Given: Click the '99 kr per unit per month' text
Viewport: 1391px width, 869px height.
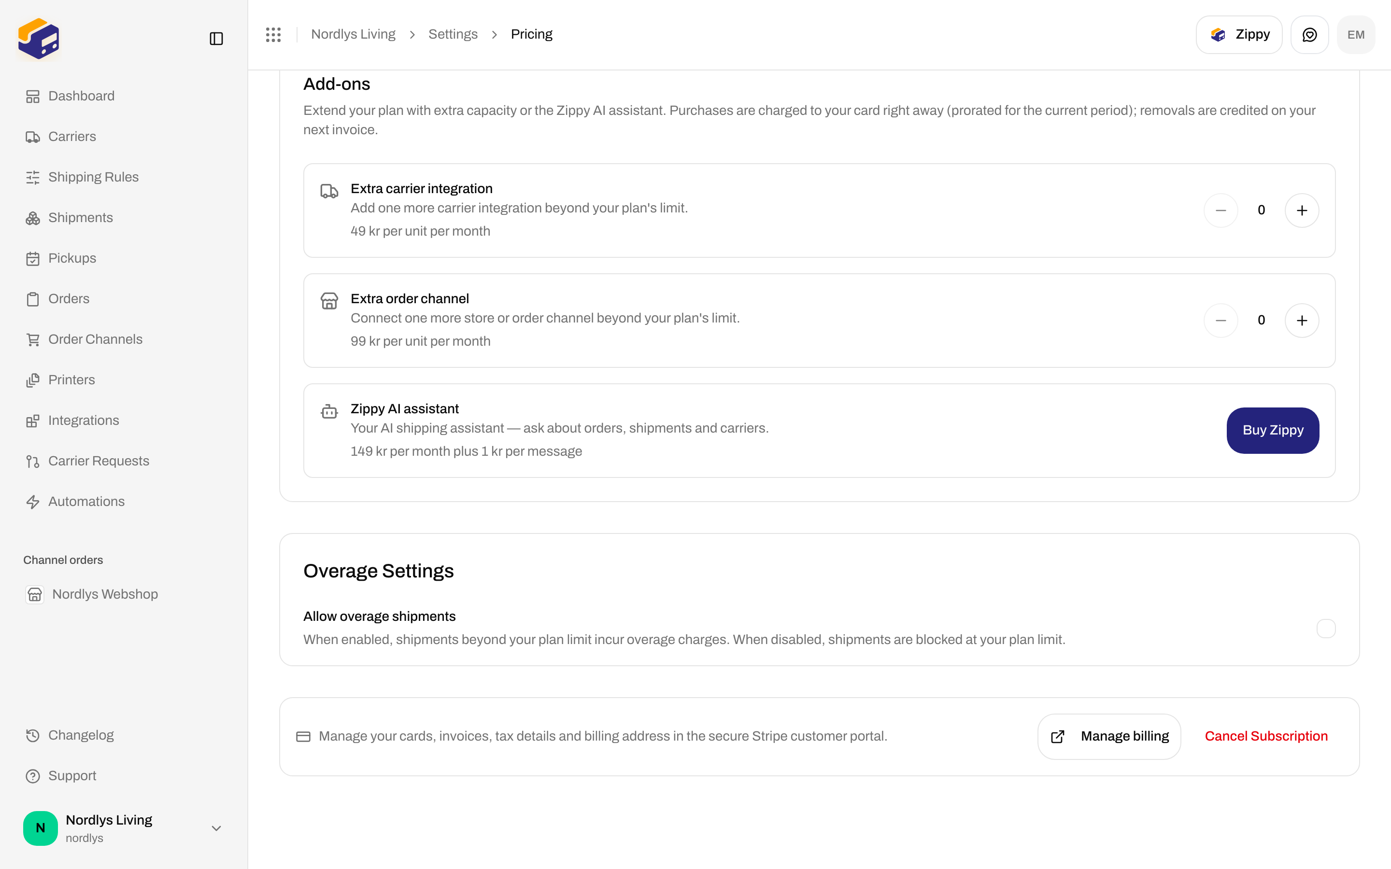Looking at the screenshot, I should pos(420,341).
